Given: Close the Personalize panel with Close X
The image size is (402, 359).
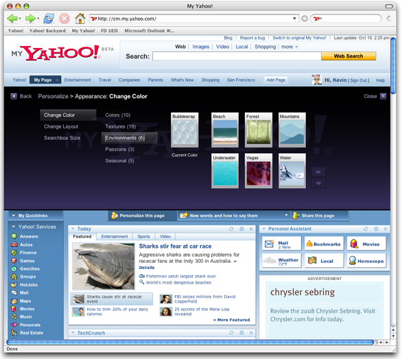Looking at the screenshot, I should point(383,96).
